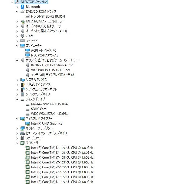Click the DVD/CD-ROM drive category icon

pos(22,11)
